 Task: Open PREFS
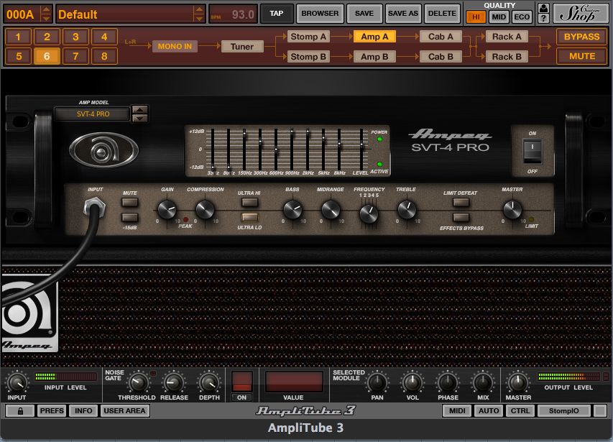tap(52, 410)
